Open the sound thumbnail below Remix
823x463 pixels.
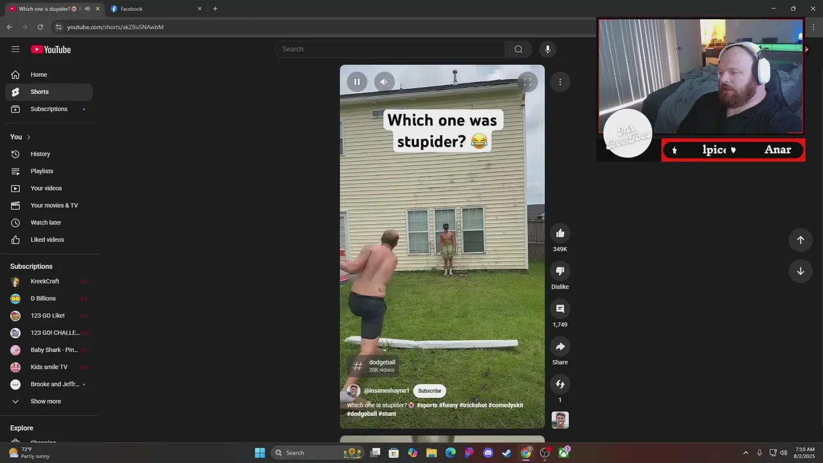(x=560, y=421)
